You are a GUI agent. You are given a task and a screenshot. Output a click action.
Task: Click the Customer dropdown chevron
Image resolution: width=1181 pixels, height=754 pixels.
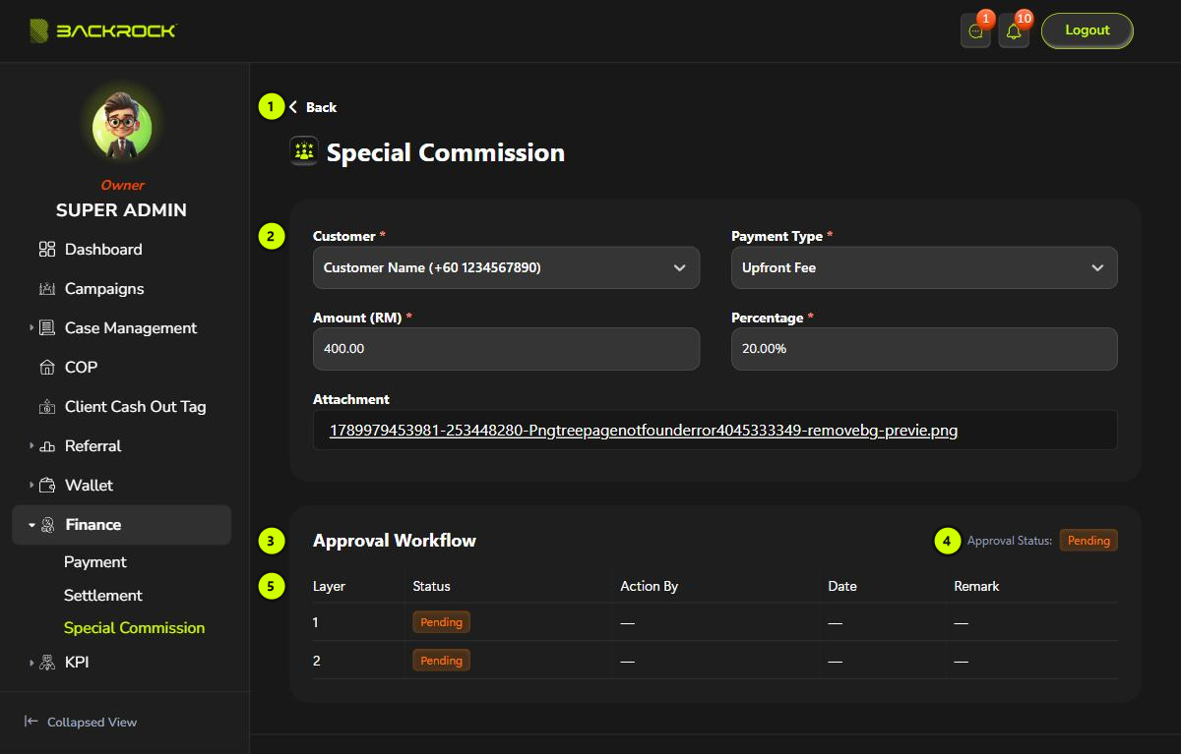coord(679,267)
